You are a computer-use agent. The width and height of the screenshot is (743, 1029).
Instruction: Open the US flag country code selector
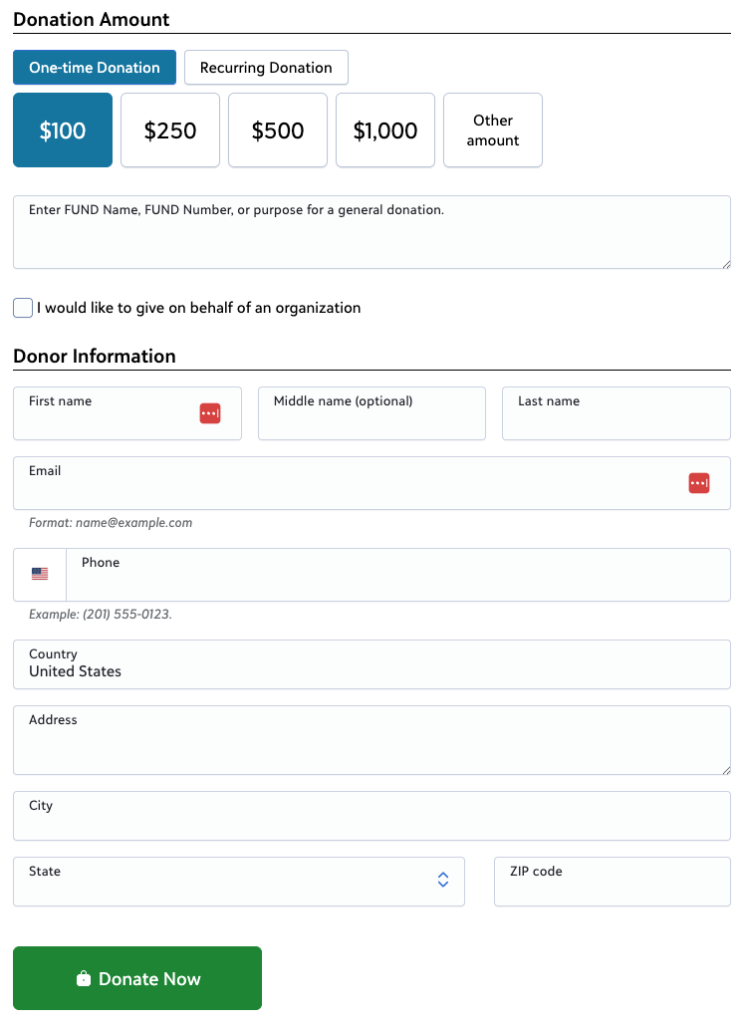click(40, 574)
